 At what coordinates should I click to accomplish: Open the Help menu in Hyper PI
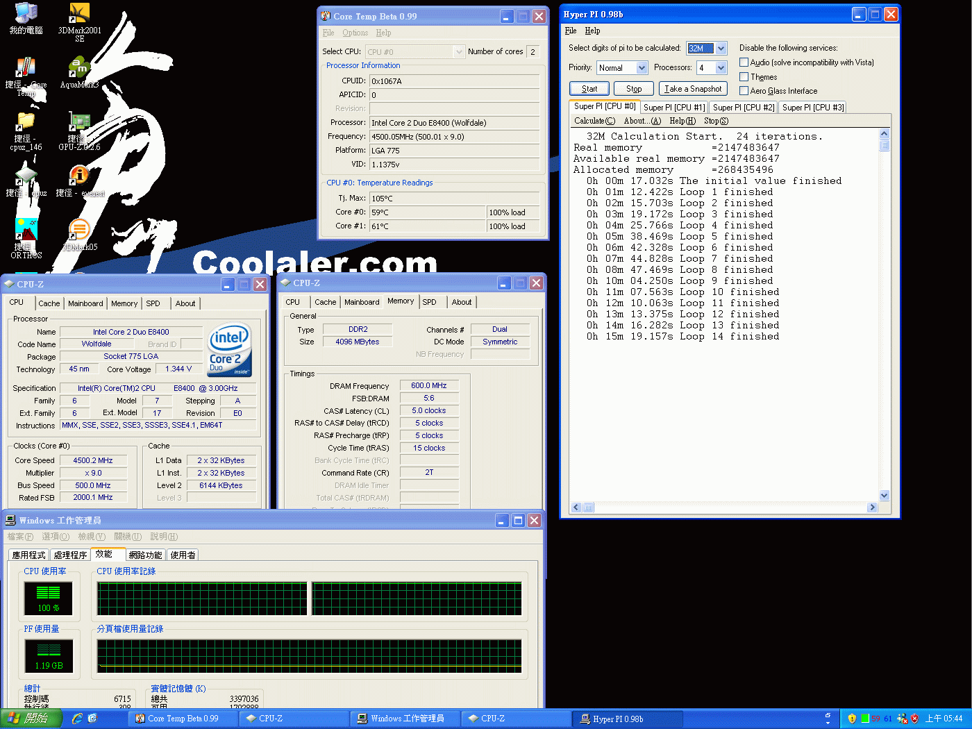click(x=592, y=31)
